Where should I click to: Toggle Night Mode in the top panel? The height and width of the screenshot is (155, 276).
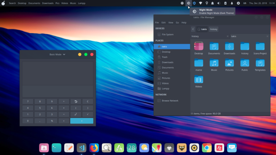tap(188, 3)
